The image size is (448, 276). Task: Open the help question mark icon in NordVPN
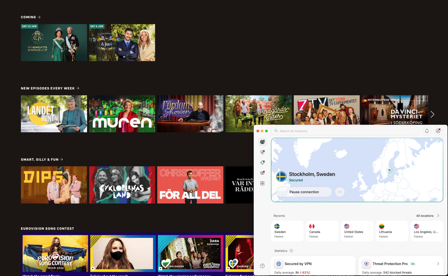[x=262, y=266]
